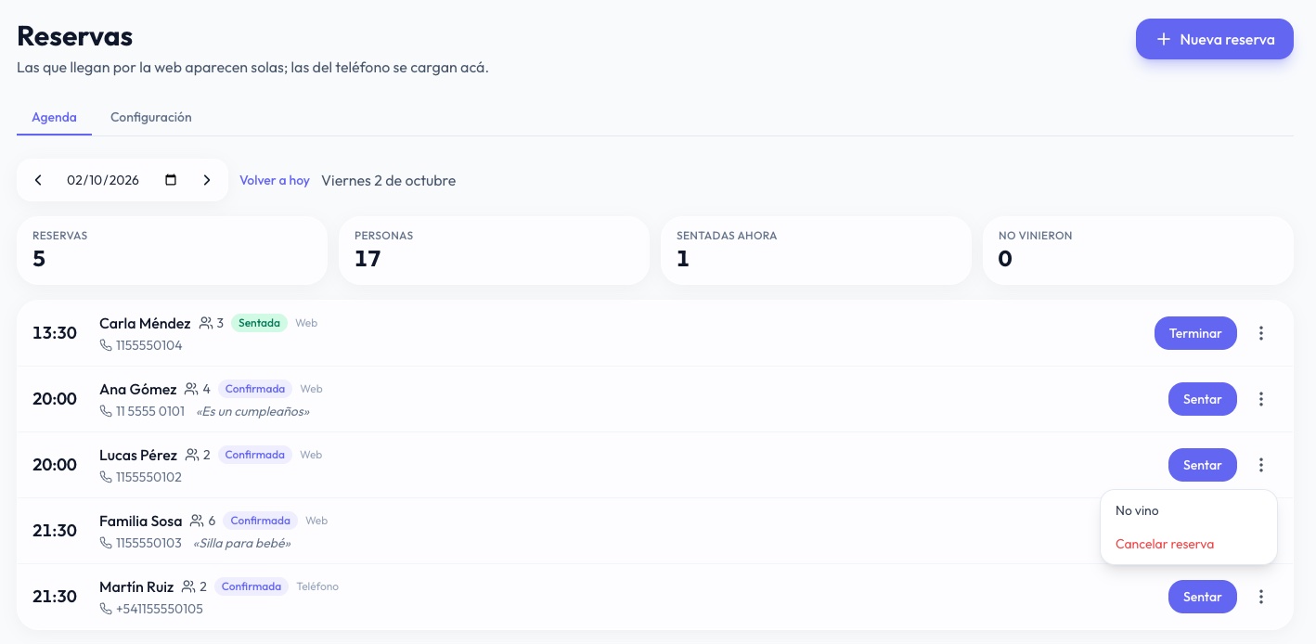Click the date field 02/10/2026
Image resolution: width=1316 pixels, height=644 pixels.
(x=123, y=180)
